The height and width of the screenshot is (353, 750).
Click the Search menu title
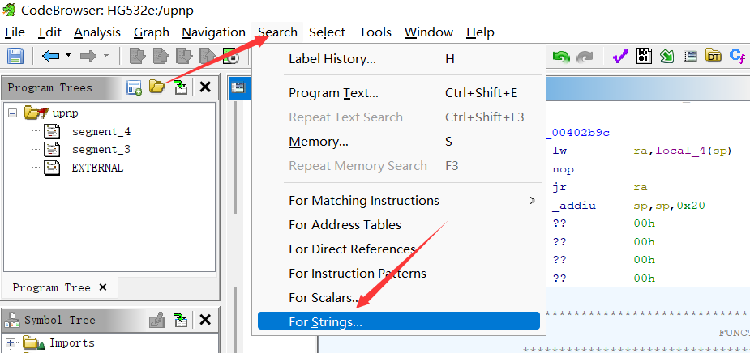pyautogui.click(x=277, y=32)
